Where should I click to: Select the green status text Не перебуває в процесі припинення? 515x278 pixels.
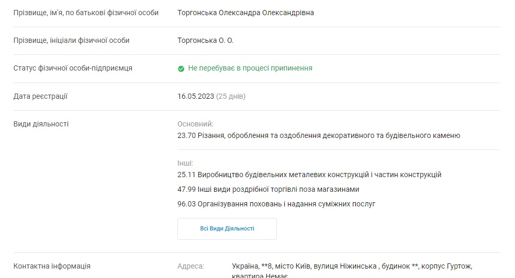[250, 68]
